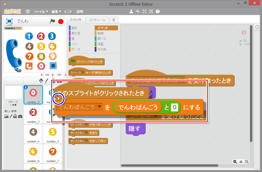Select the ステージ backdrop thumbnail
Image resolution: width=262 pixels, height=172 pixels.
[x=13, y=92]
